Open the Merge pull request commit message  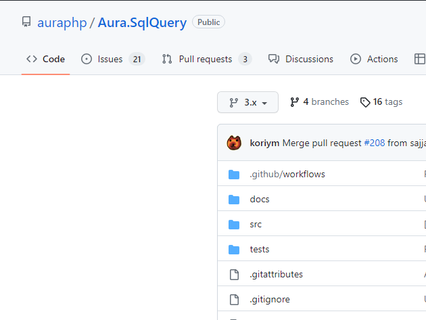coord(322,143)
